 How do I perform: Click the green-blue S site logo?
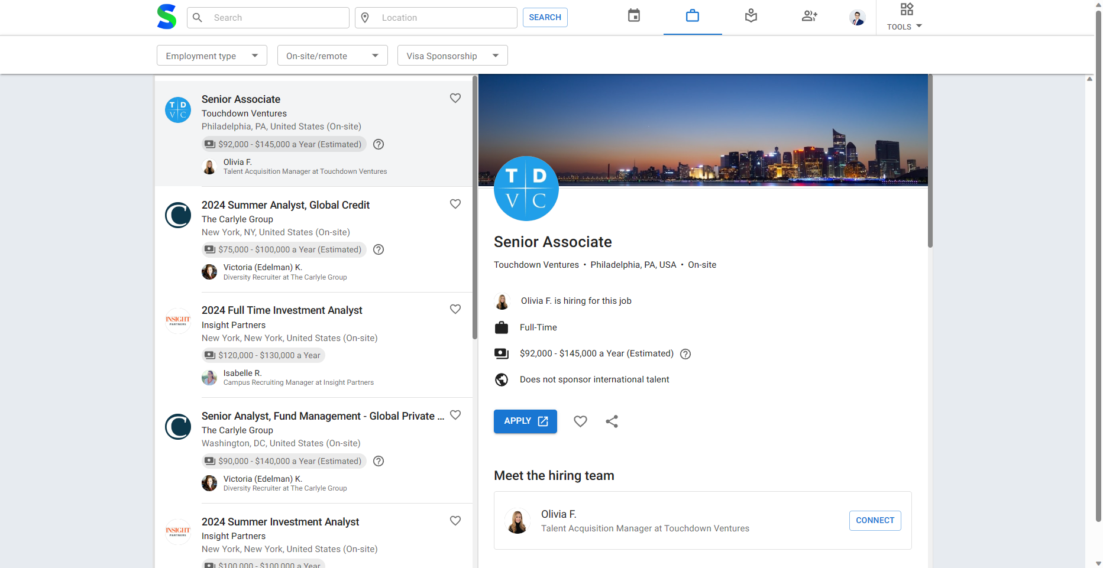coord(167,17)
